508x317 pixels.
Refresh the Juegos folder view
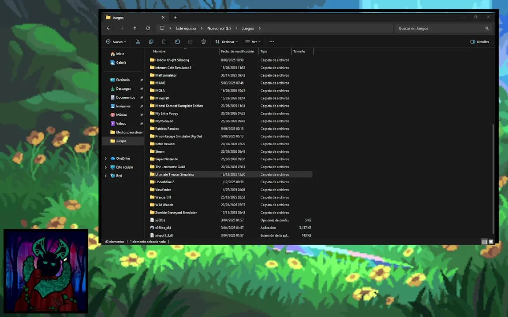(148, 29)
